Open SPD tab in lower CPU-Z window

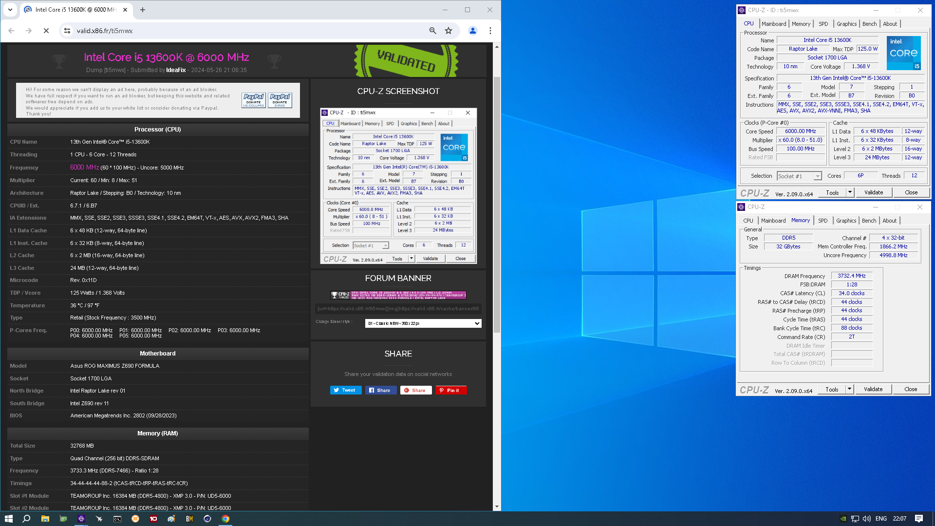point(823,221)
